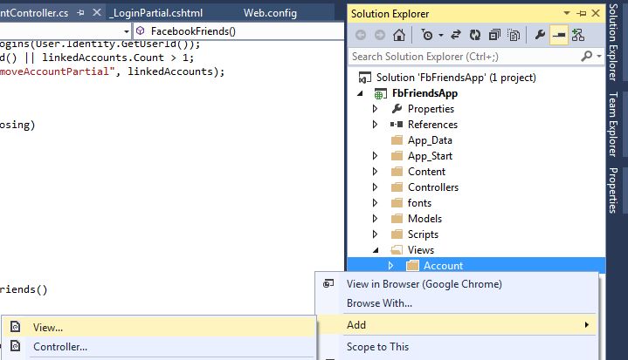Viewport: 628px width, 360px height.
Task: Open the Team Explorer side tab
Action: (x=613, y=125)
